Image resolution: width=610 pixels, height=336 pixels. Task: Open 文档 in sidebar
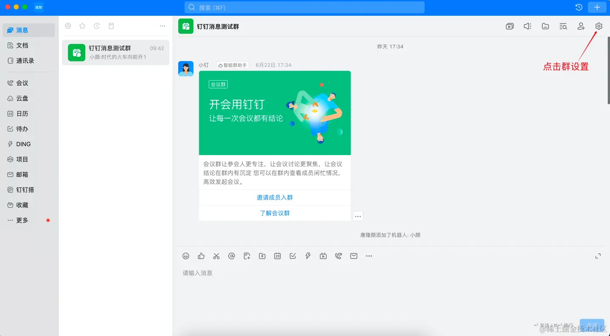[29, 45]
